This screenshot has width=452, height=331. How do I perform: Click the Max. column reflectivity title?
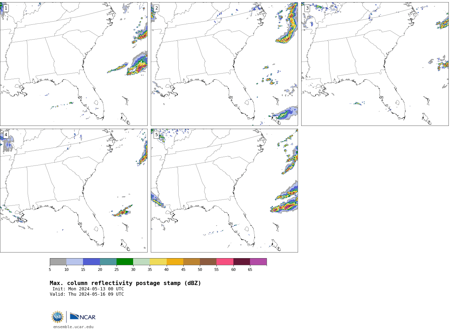point(125,283)
